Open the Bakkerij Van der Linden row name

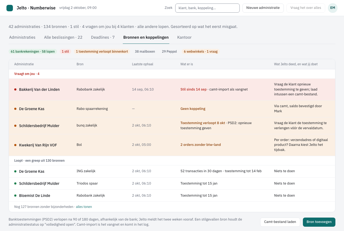39,89
